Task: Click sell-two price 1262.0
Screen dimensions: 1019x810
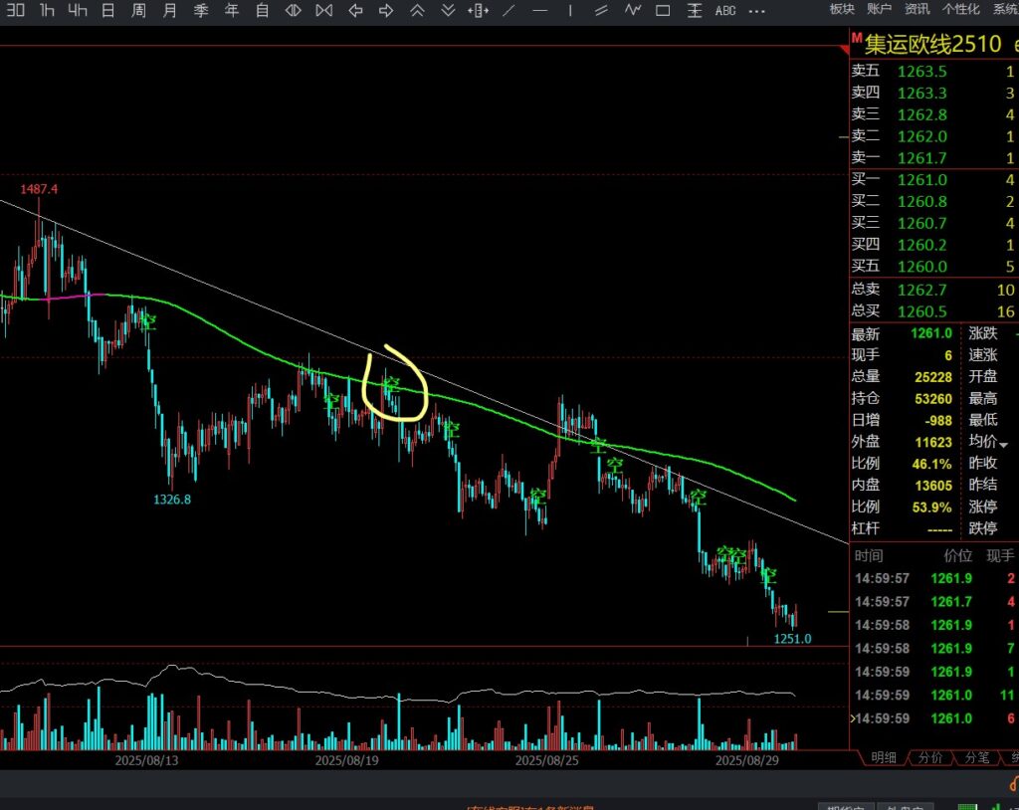Action: click(x=921, y=136)
